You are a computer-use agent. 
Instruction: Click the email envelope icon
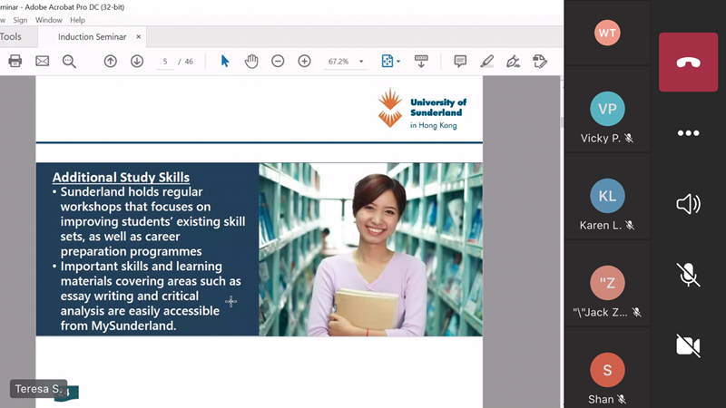pyautogui.click(x=42, y=61)
